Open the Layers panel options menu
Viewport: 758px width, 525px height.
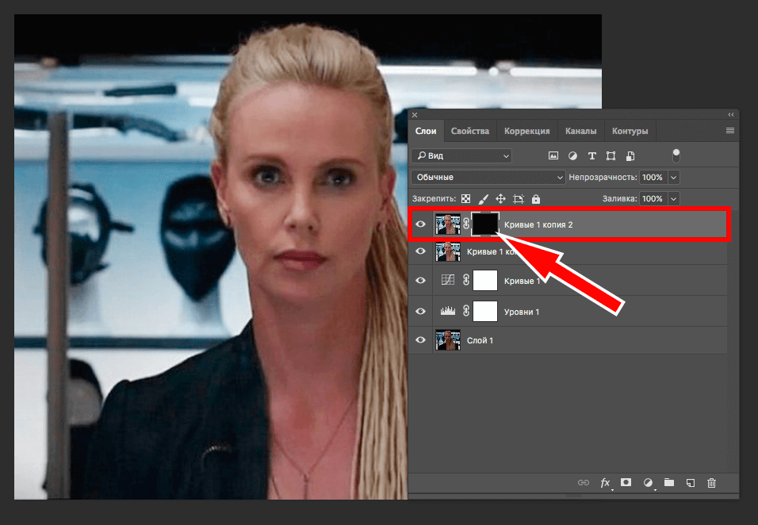point(729,131)
